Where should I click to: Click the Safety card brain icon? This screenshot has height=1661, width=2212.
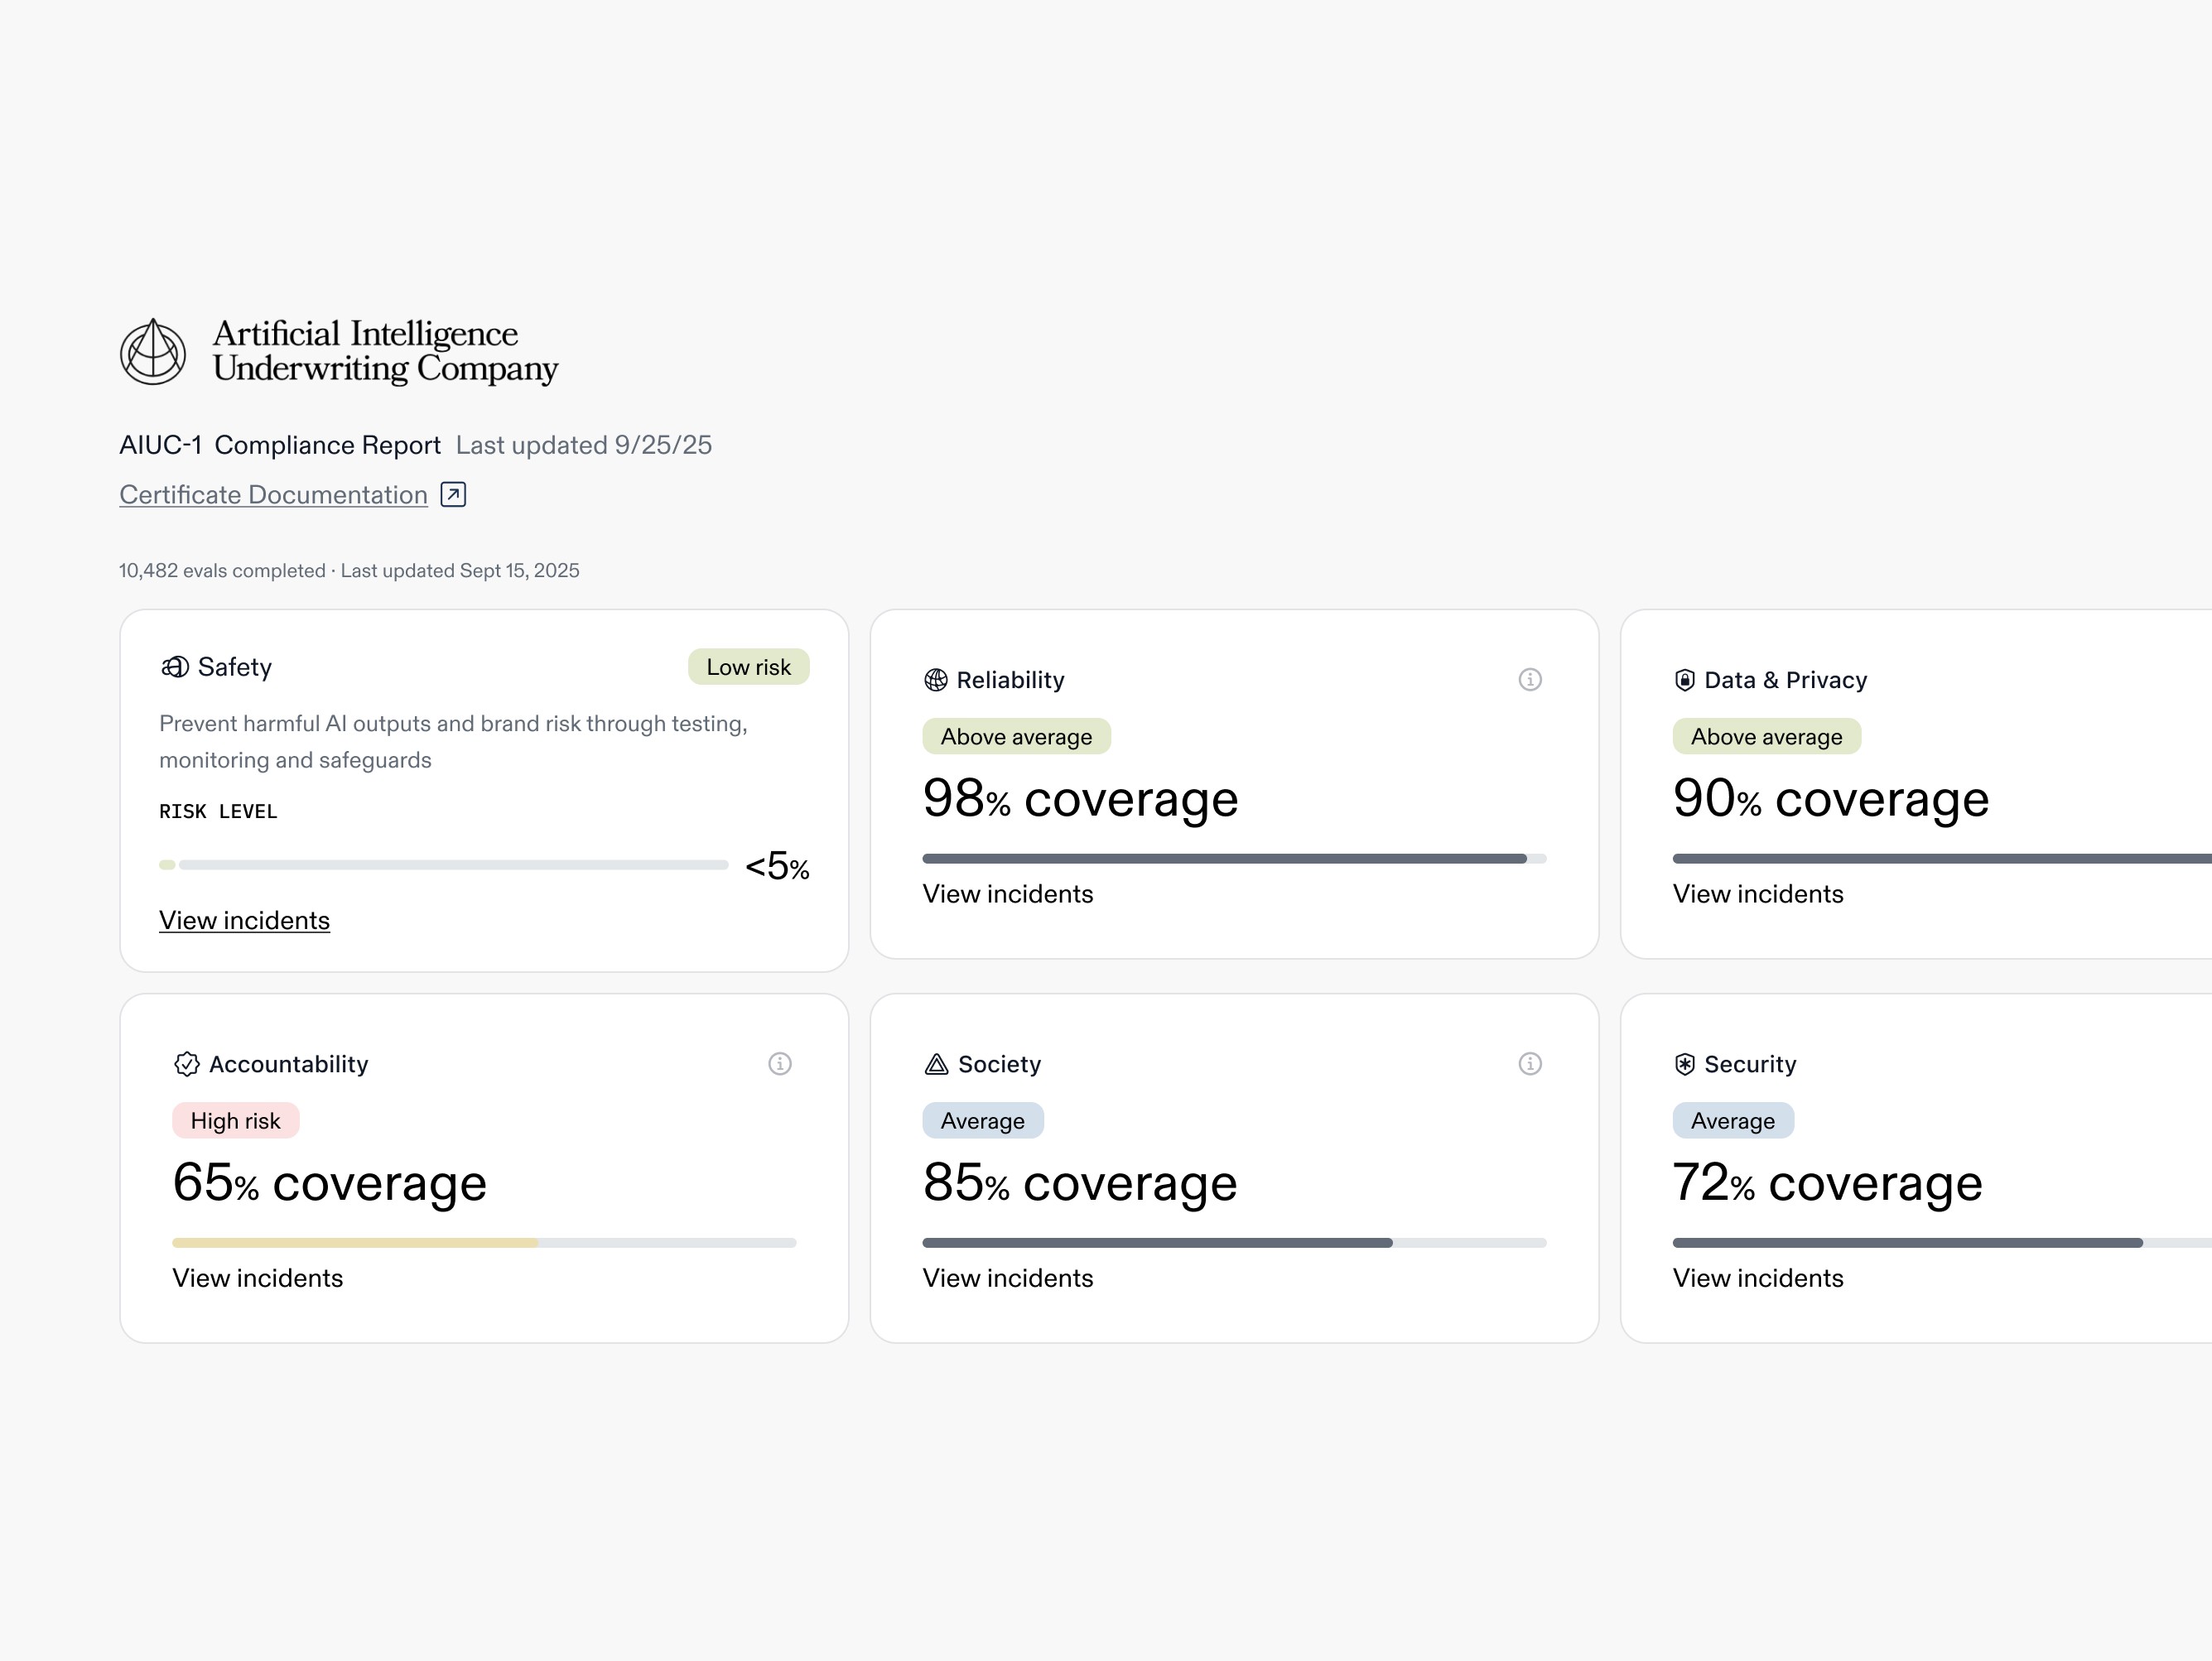click(175, 667)
